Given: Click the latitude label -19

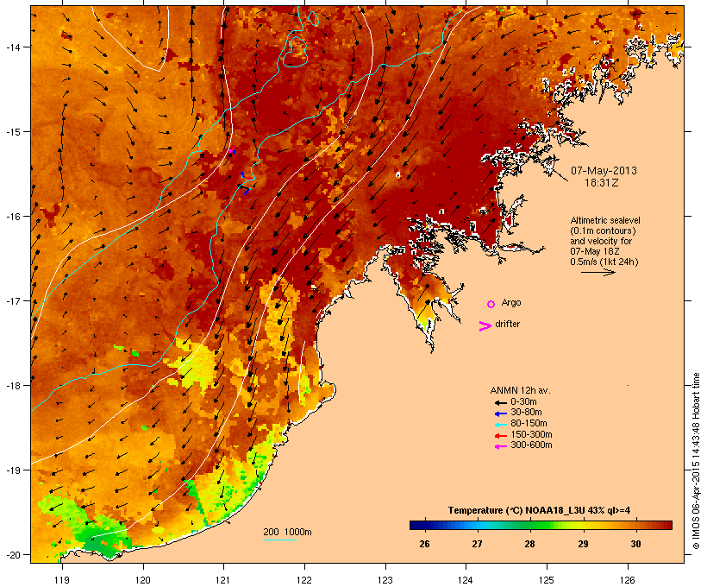Looking at the screenshot, I should click(12, 470).
